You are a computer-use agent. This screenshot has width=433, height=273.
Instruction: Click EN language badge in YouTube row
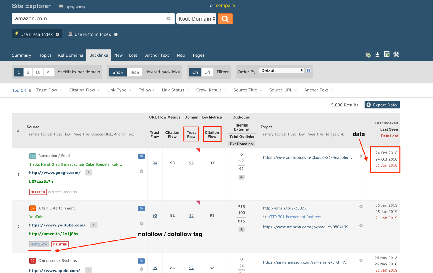[x=141, y=208]
